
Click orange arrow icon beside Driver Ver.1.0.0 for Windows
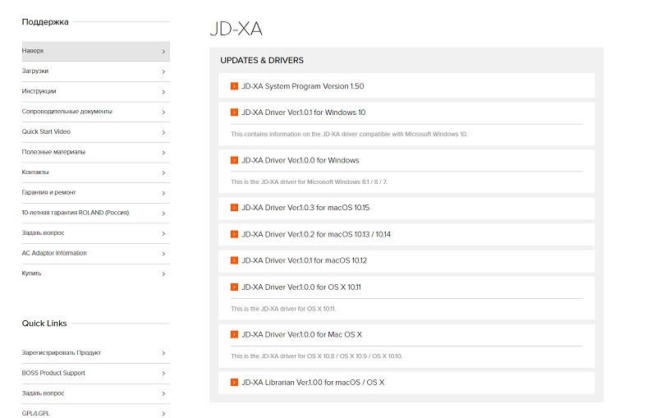coord(234,160)
